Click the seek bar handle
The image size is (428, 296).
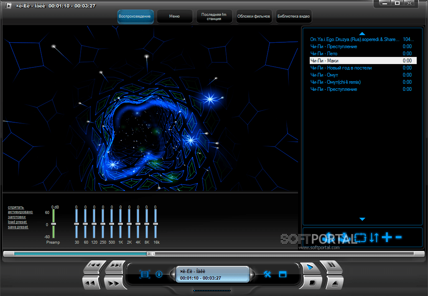pyautogui.click(x=150, y=254)
